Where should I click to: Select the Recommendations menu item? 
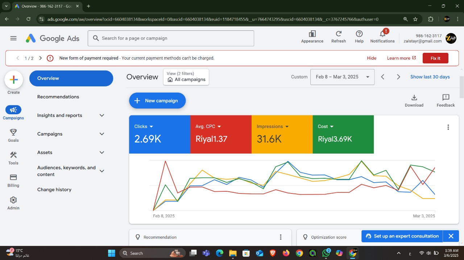pos(58,97)
